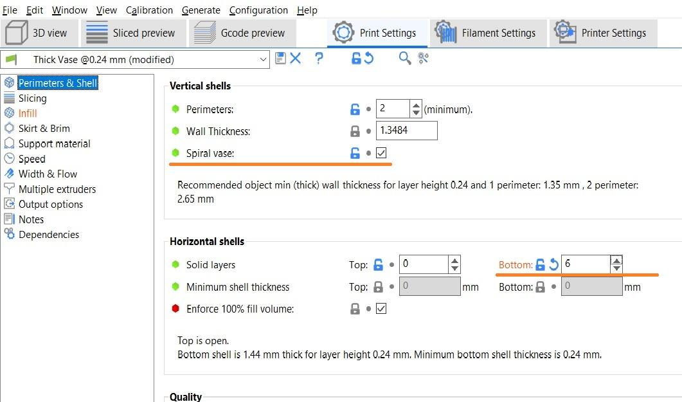Open the View menu
The width and height of the screenshot is (682, 402).
pyautogui.click(x=107, y=10)
